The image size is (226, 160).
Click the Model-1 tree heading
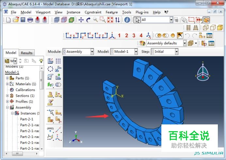tap(12, 72)
